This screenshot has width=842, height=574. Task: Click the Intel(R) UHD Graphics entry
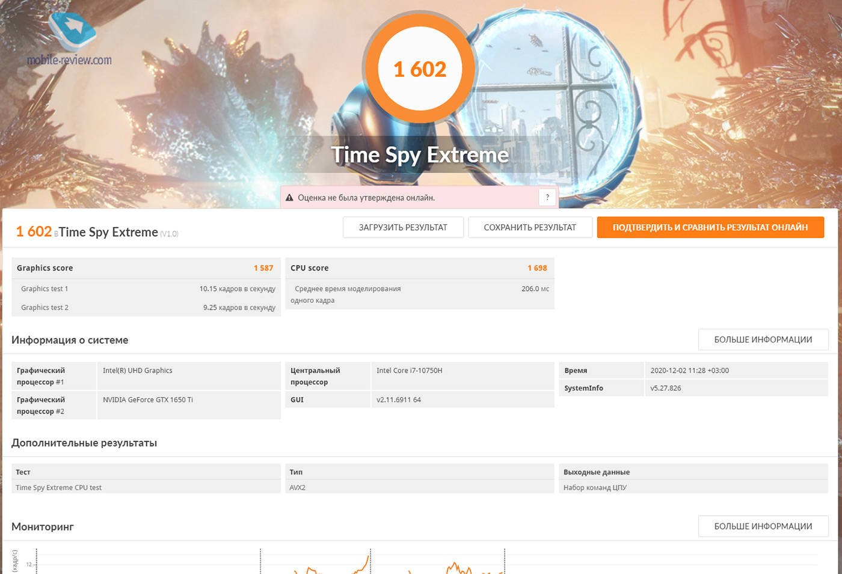pyautogui.click(x=138, y=371)
